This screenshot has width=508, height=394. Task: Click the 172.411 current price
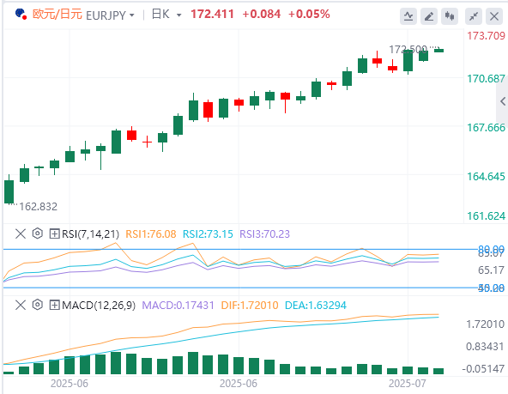click(212, 15)
